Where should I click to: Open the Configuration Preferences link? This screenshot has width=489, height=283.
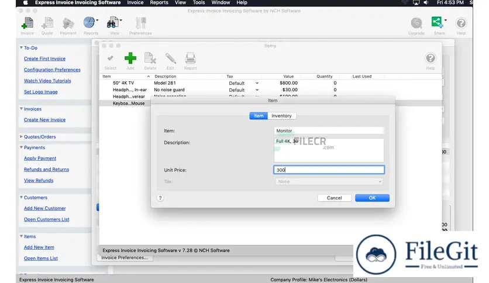[52, 70]
